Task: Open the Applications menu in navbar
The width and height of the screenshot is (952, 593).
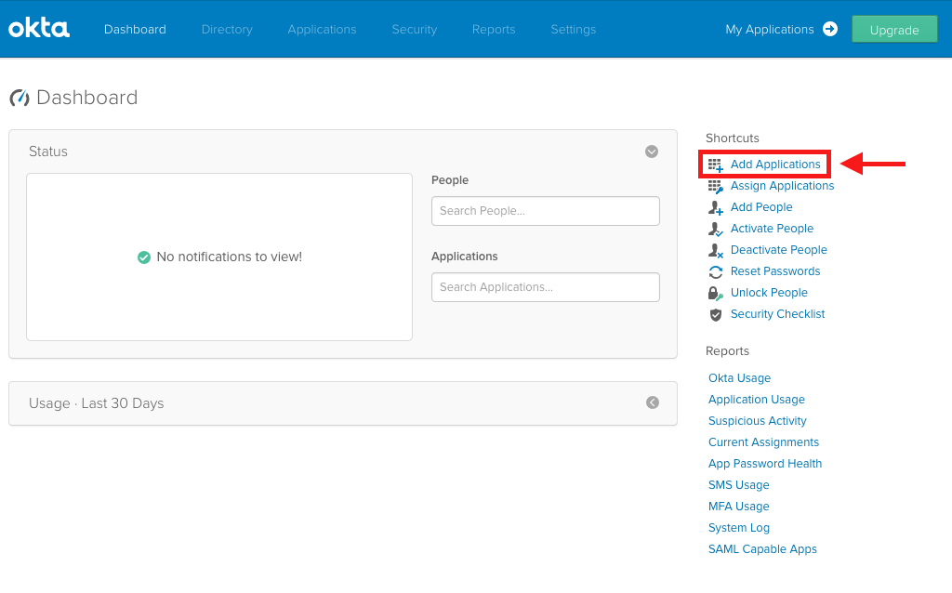Action: click(322, 29)
